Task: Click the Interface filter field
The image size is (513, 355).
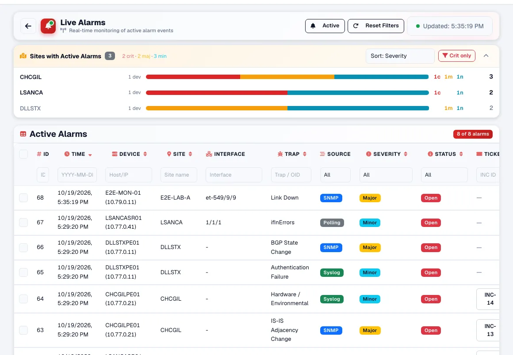Action: [234, 175]
